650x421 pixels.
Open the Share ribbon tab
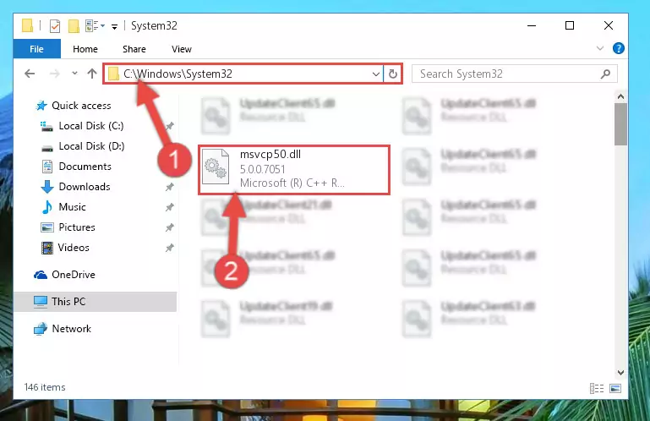tap(134, 49)
